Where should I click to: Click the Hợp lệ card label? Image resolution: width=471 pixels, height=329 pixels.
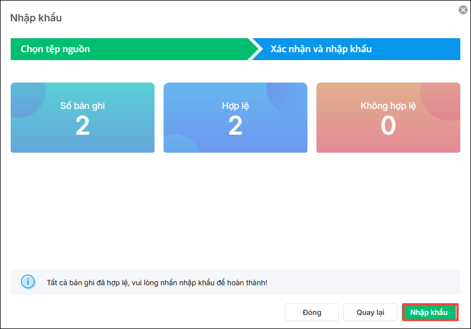tap(235, 106)
